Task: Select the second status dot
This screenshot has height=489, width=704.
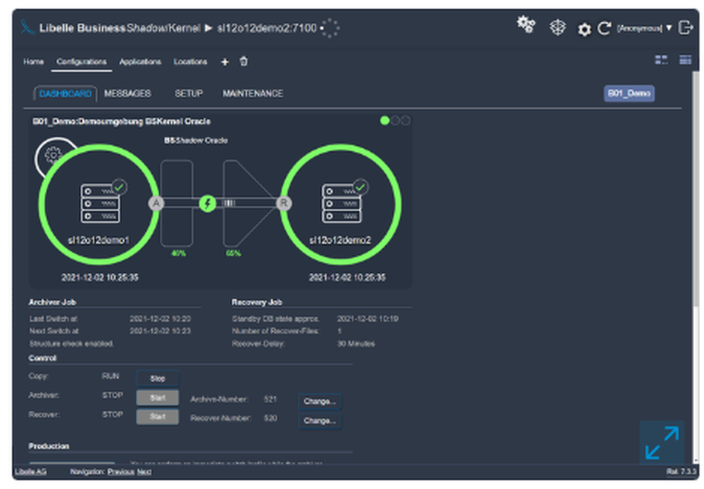Action: 395,120
